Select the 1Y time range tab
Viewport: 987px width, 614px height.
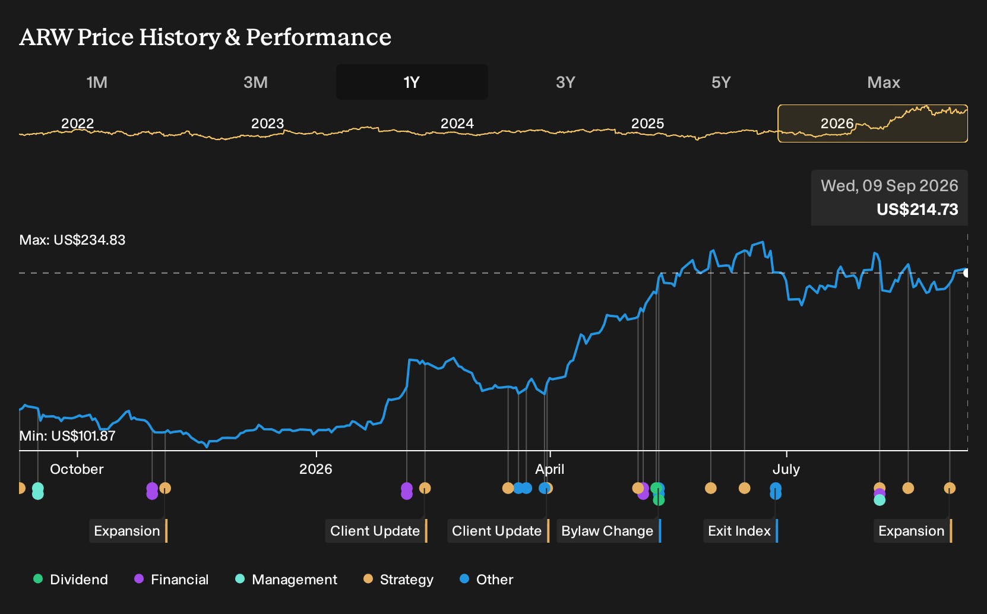click(x=412, y=82)
